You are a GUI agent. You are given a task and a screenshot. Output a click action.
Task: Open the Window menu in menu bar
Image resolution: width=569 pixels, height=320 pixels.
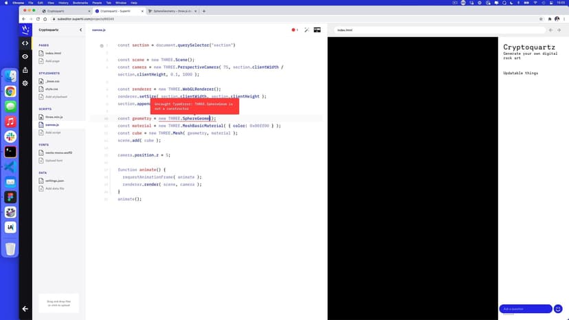coord(121,3)
